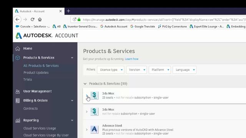Click the Home house icon in sidebar
Screen dimensions: 246x138
tap(18, 49)
